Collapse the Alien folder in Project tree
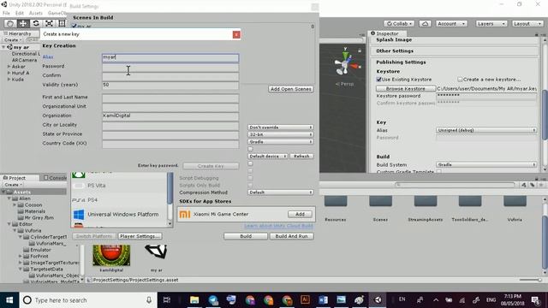This screenshot has height=308, width=548. tap(9, 198)
